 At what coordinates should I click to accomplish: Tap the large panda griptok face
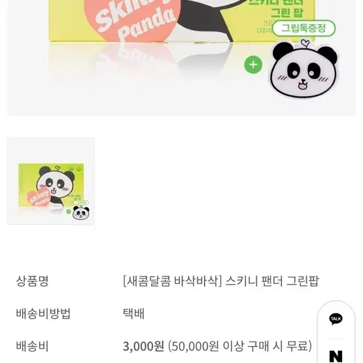[x=304, y=69]
